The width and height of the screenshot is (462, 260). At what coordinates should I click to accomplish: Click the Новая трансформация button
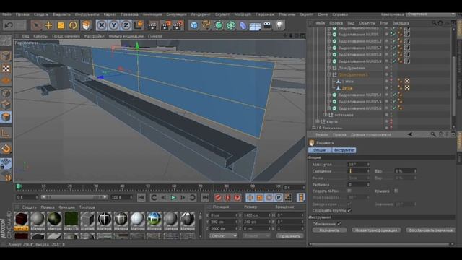tap(376, 230)
